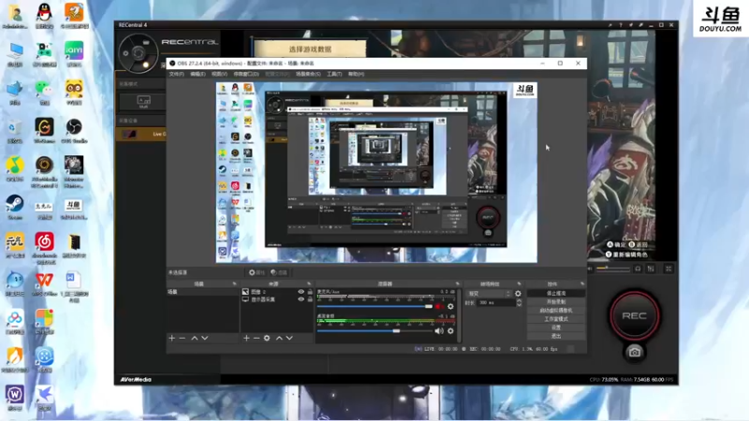749x421 pixels.
Task: Float the Audio Mixer dock panel icon
Action: [458, 283]
